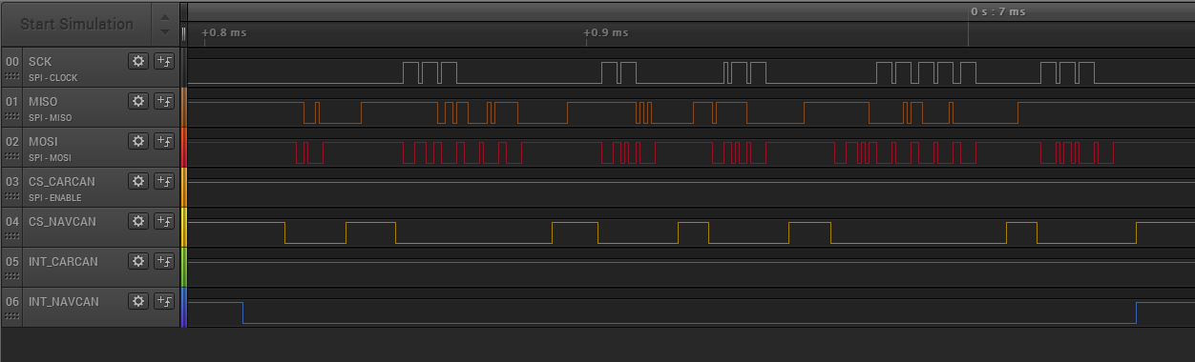The height and width of the screenshot is (362, 1195).
Task: Open settings gear for SCK channel
Action: click(139, 61)
